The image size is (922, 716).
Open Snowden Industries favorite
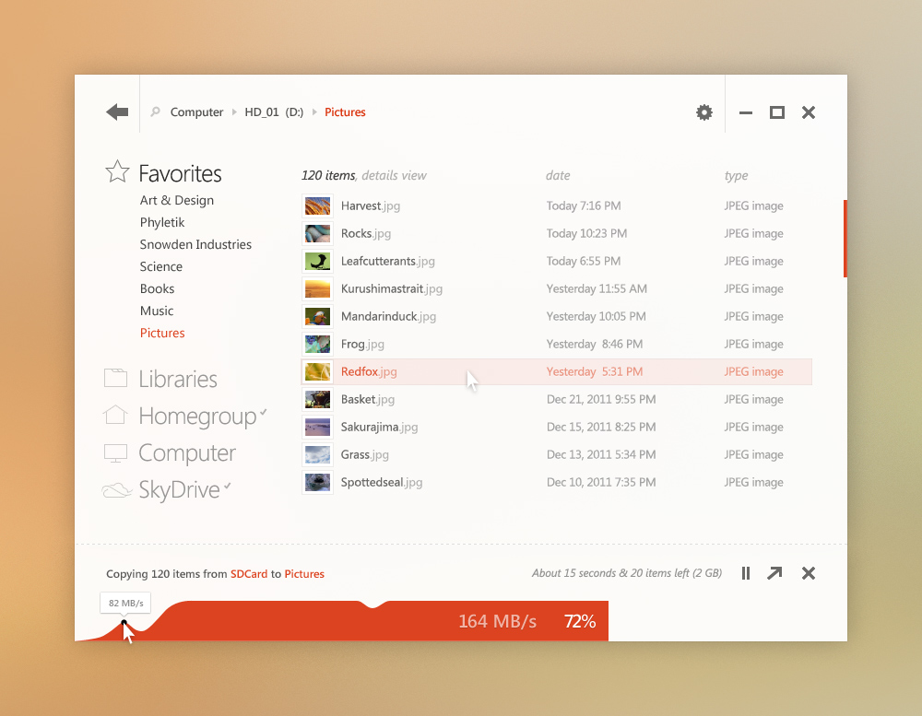point(195,244)
